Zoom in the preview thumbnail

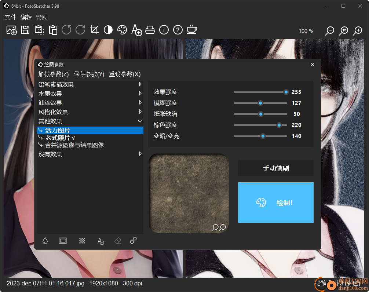click(x=223, y=227)
